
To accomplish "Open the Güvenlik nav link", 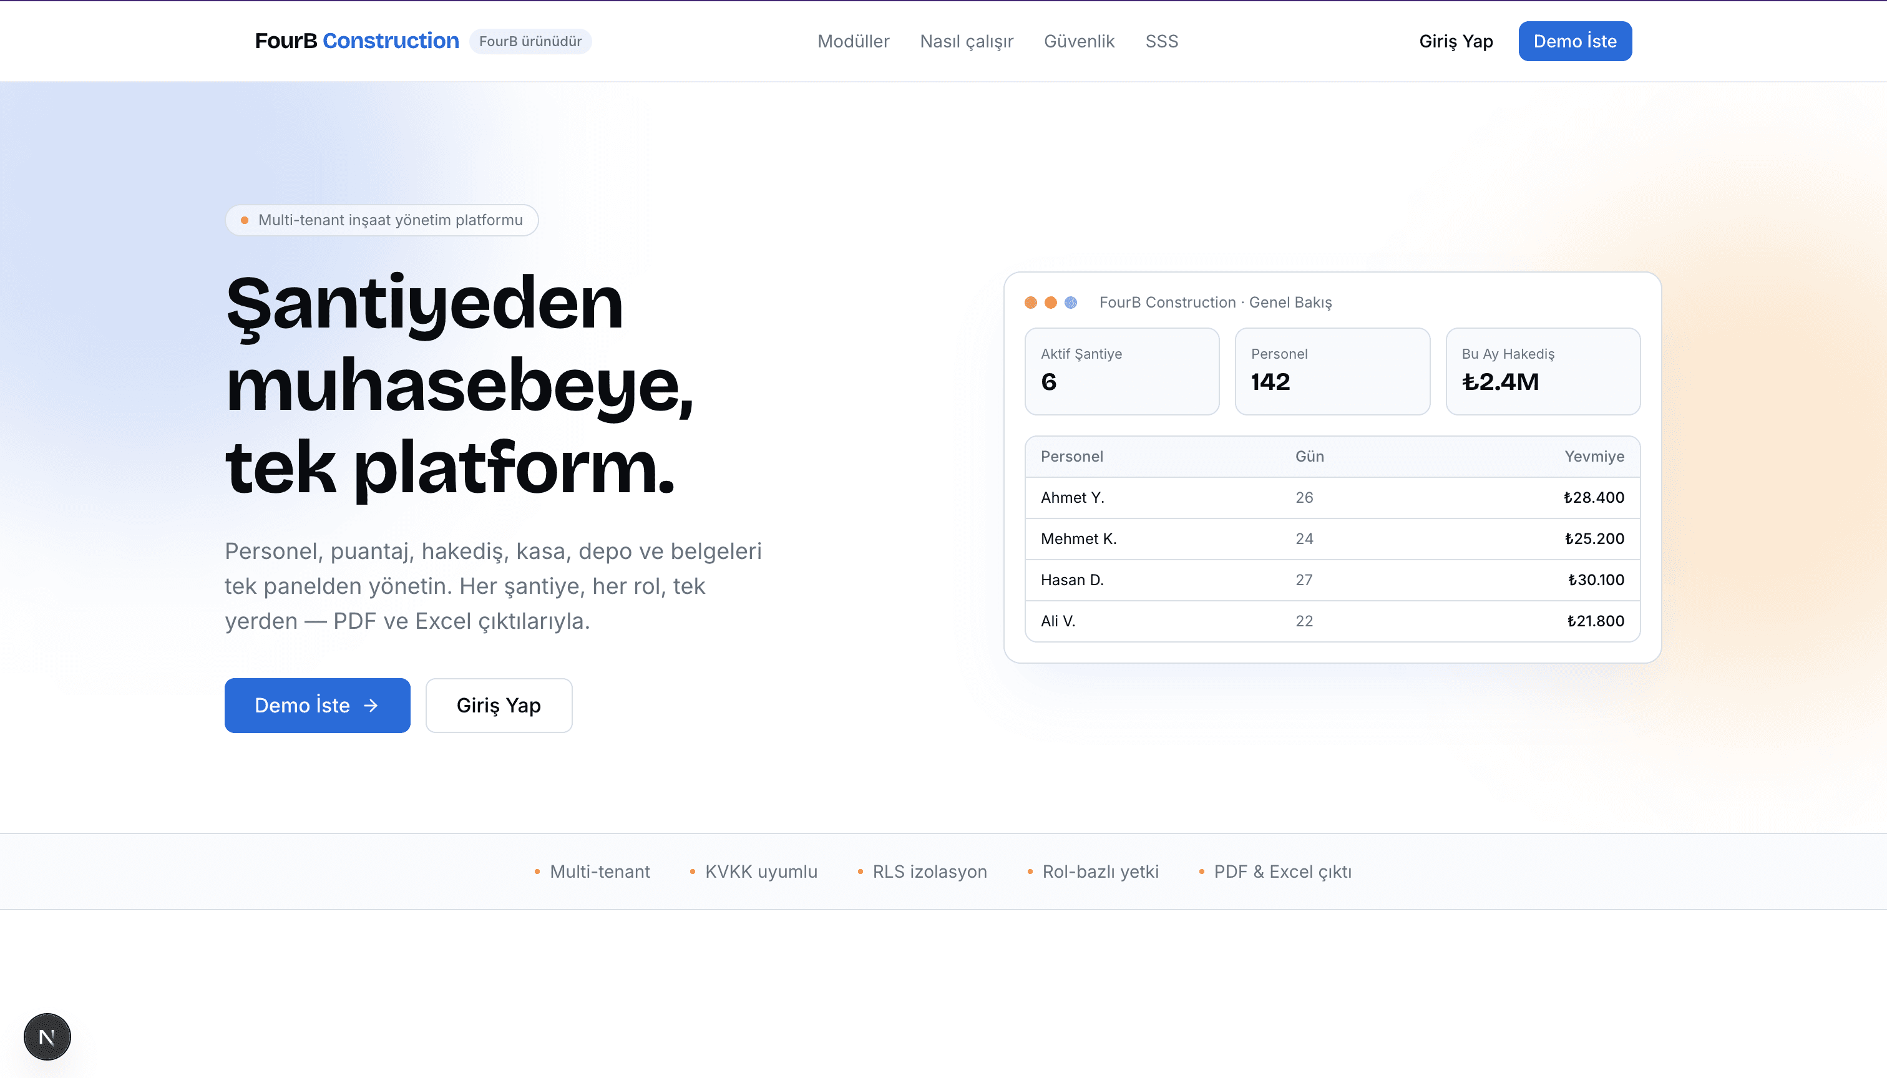I will 1079,41.
